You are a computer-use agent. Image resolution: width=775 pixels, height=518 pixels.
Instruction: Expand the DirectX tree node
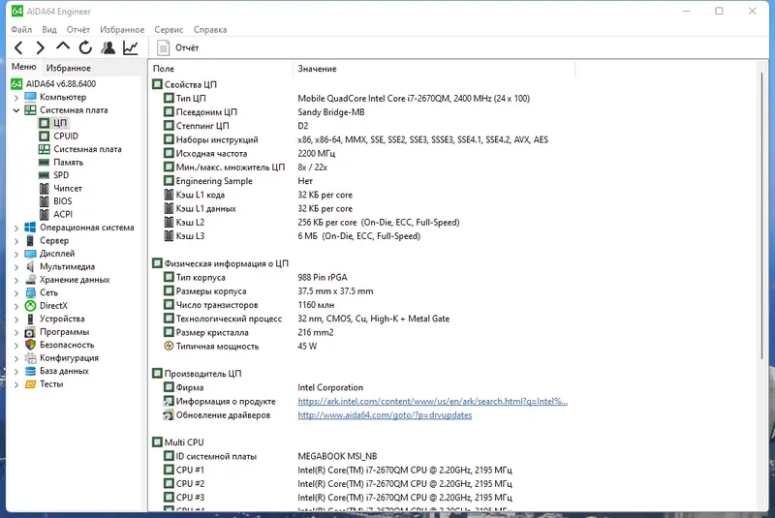click(x=16, y=306)
